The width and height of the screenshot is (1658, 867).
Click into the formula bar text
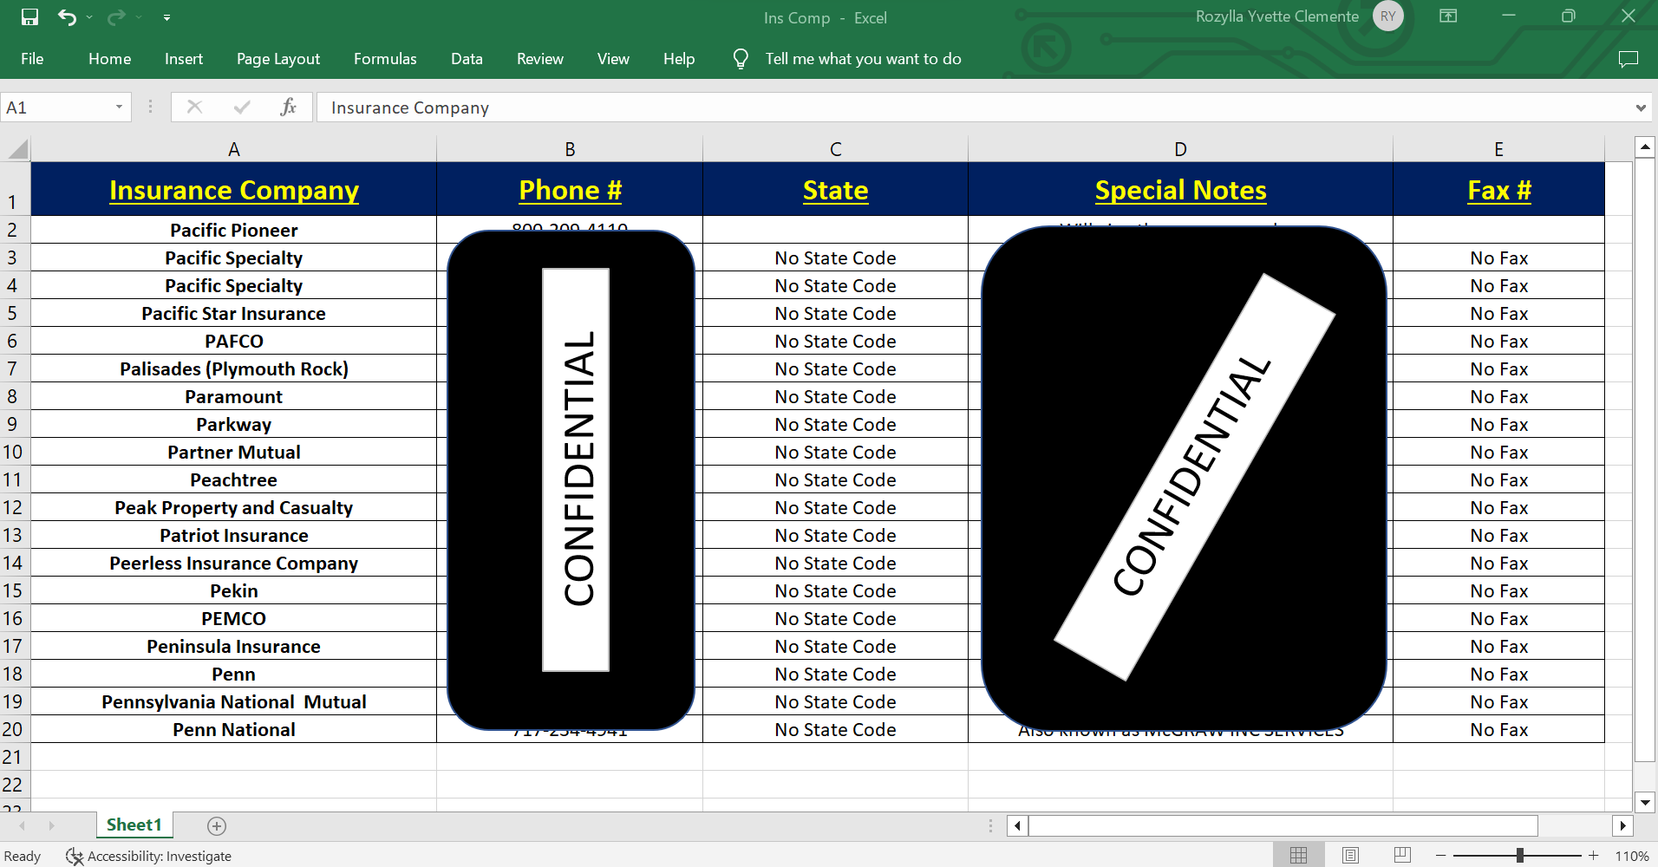(x=973, y=108)
